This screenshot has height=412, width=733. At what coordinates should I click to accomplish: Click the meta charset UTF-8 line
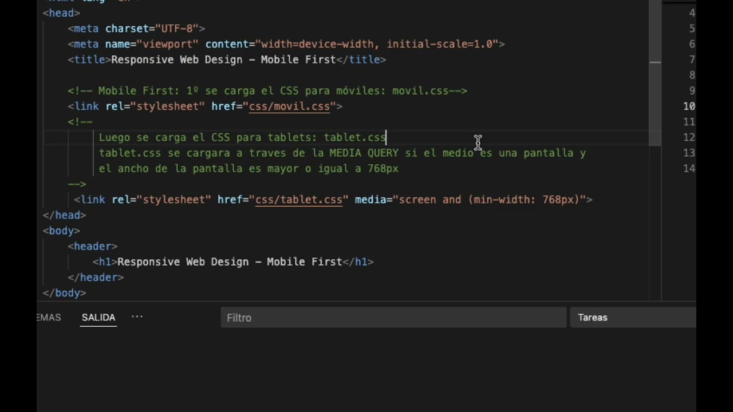[136, 29]
